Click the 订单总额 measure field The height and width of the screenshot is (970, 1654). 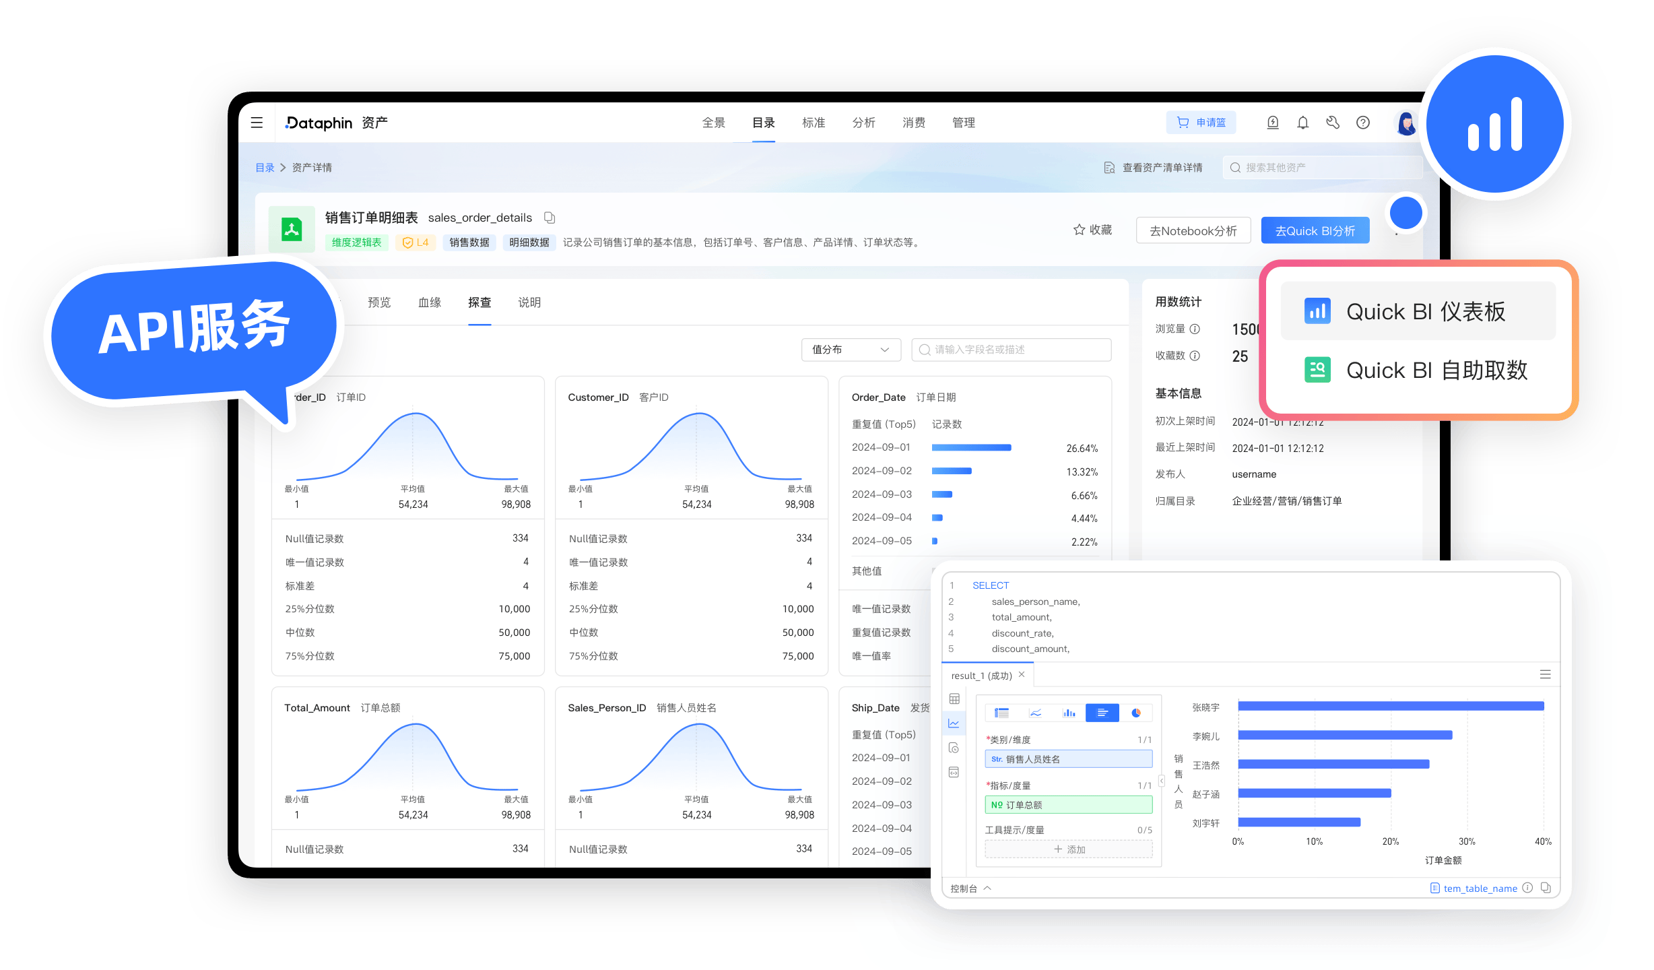(1069, 805)
